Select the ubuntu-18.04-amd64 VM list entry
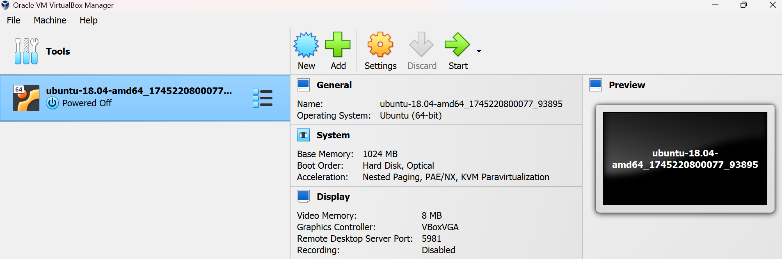782x259 pixels. 139,98
